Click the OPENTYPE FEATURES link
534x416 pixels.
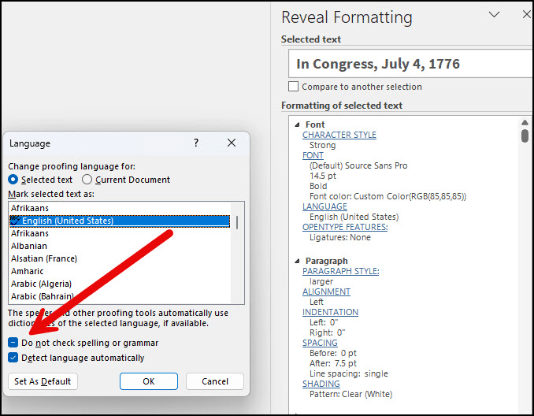[343, 228]
